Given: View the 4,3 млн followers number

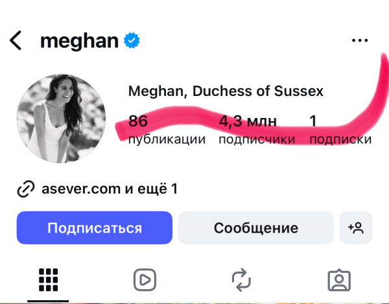Looking at the screenshot, I should click(x=248, y=121).
